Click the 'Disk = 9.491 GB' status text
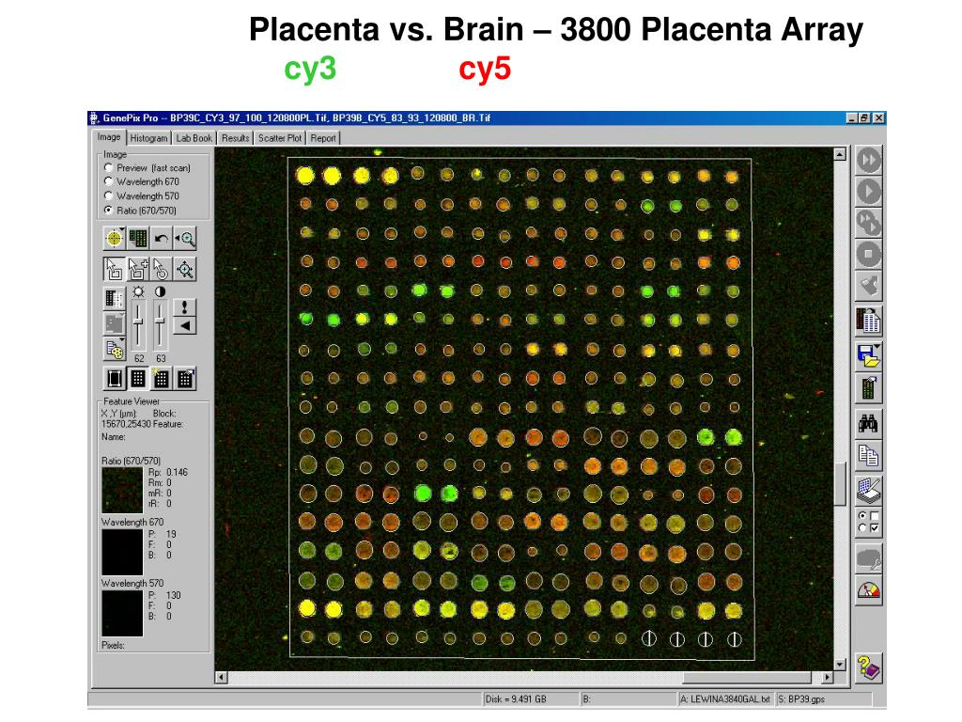Image resolution: width=962 pixels, height=722 pixels. [516, 699]
